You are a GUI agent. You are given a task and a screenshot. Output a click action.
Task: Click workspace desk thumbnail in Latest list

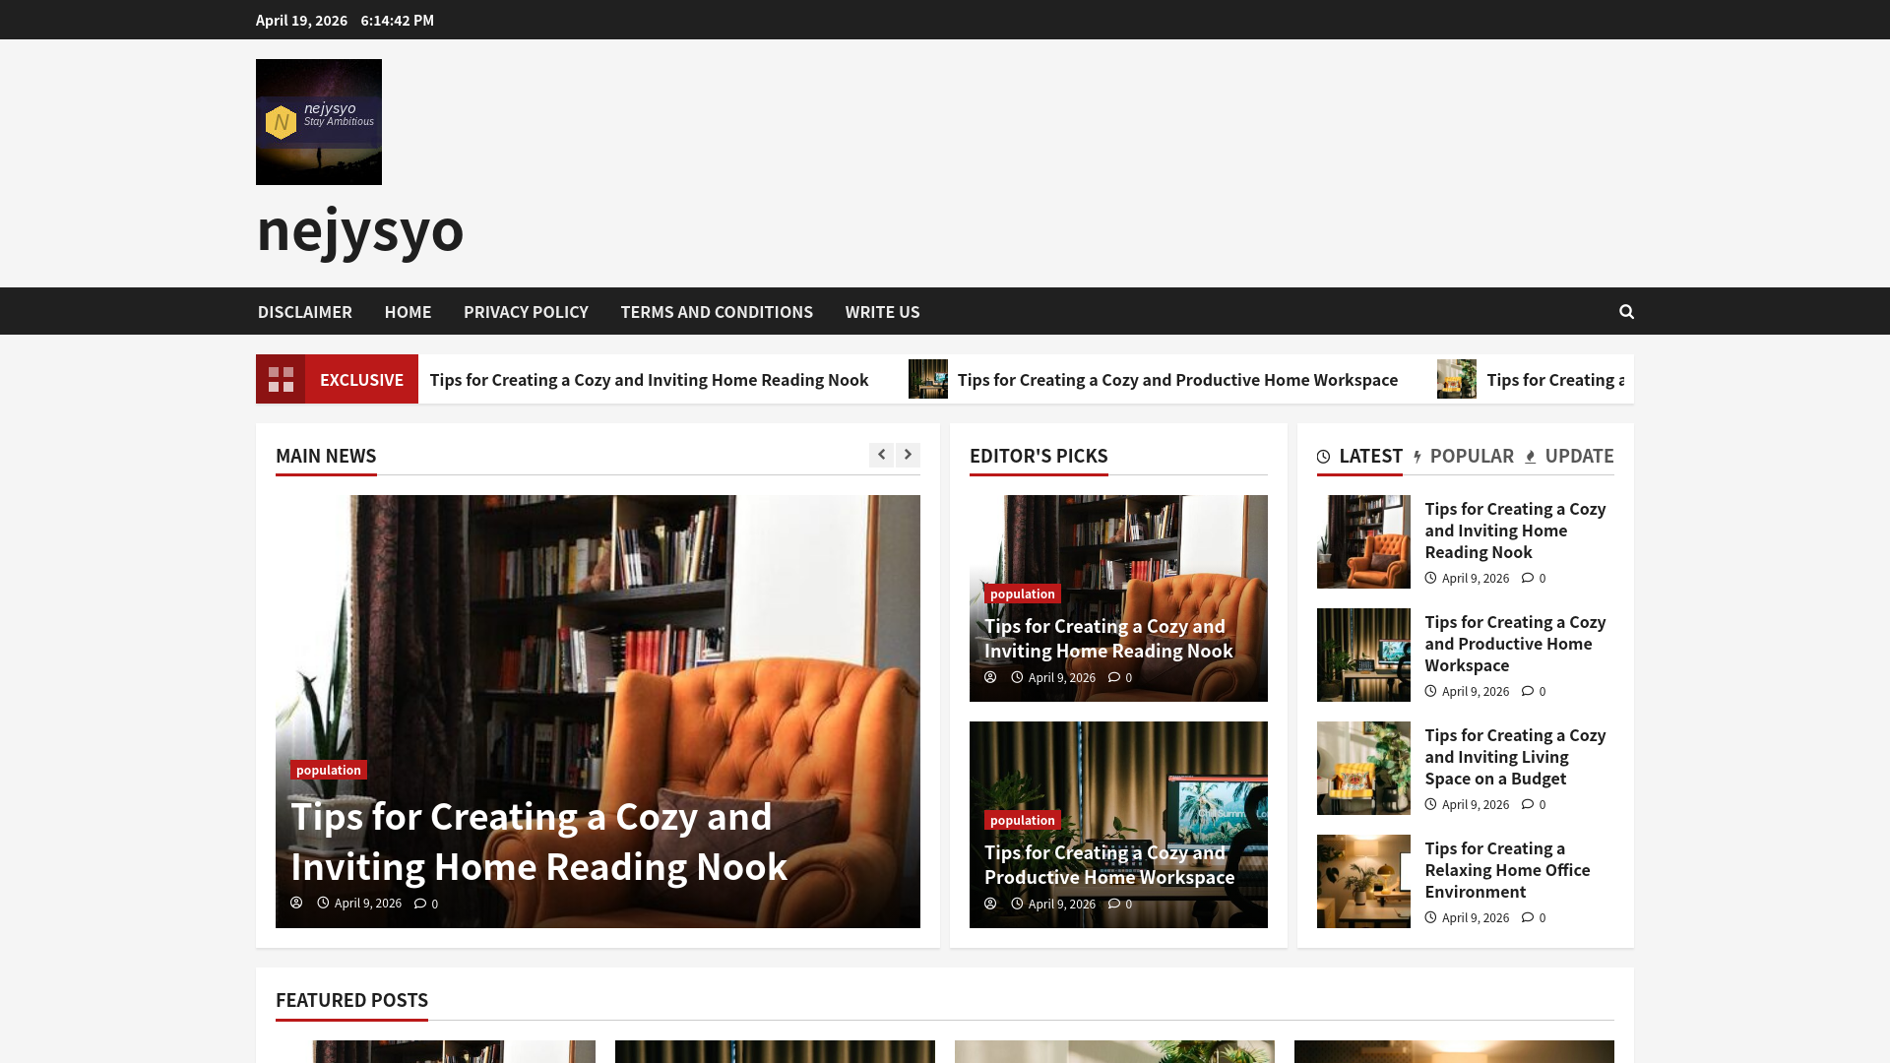click(1363, 655)
